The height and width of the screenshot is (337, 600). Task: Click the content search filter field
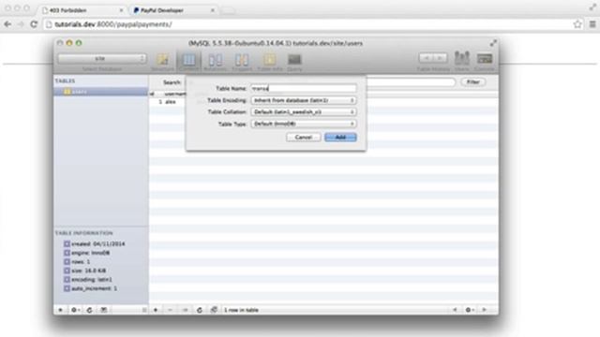(412, 82)
